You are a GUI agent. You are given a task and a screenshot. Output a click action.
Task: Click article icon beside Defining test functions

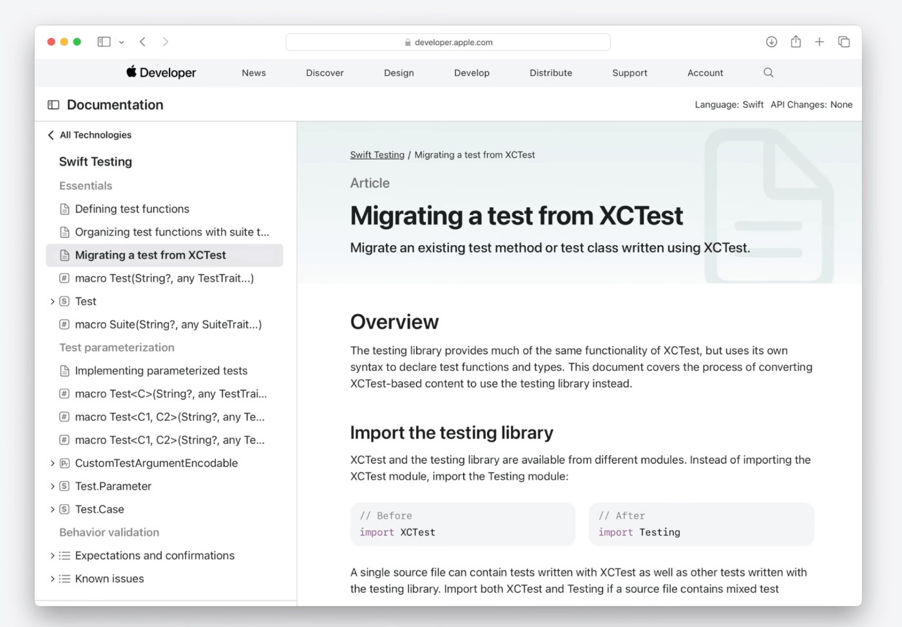point(64,209)
